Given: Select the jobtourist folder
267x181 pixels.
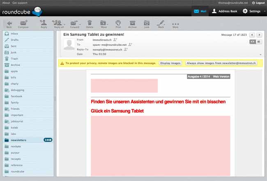Looking at the screenshot, I should 28,121.
